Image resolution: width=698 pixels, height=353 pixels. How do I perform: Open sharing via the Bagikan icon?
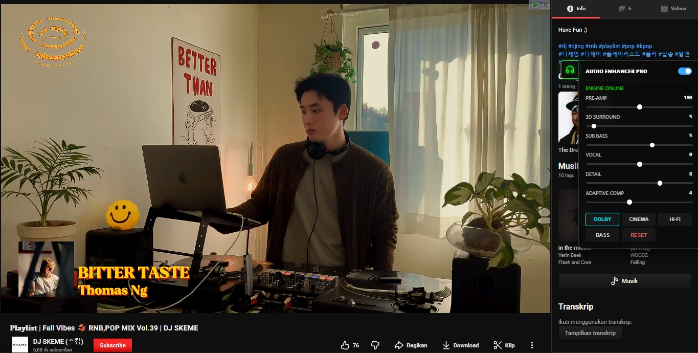point(398,345)
